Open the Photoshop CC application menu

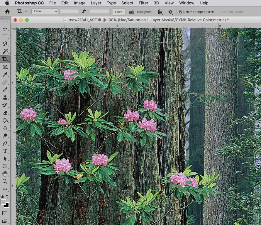pyautogui.click(x=29, y=3)
